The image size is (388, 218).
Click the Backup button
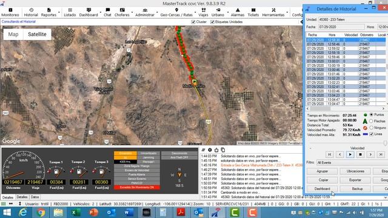pos(355,189)
